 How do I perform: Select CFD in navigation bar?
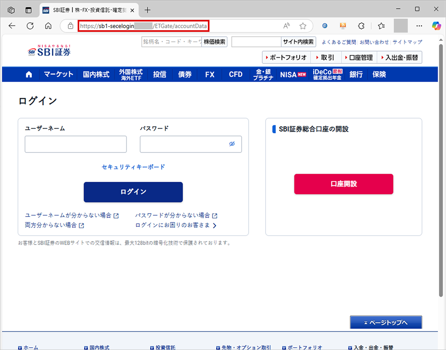[235, 74]
